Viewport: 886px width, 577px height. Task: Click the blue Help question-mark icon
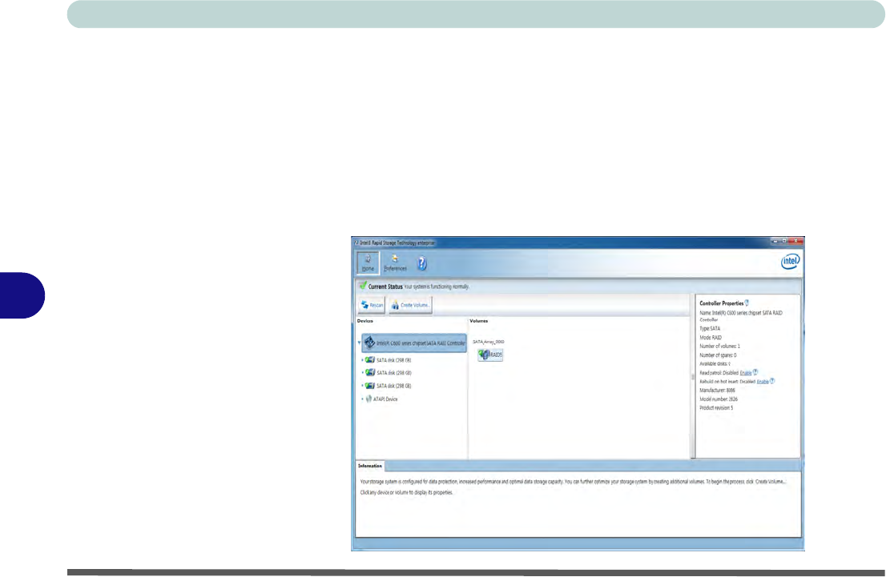pyautogui.click(x=422, y=263)
